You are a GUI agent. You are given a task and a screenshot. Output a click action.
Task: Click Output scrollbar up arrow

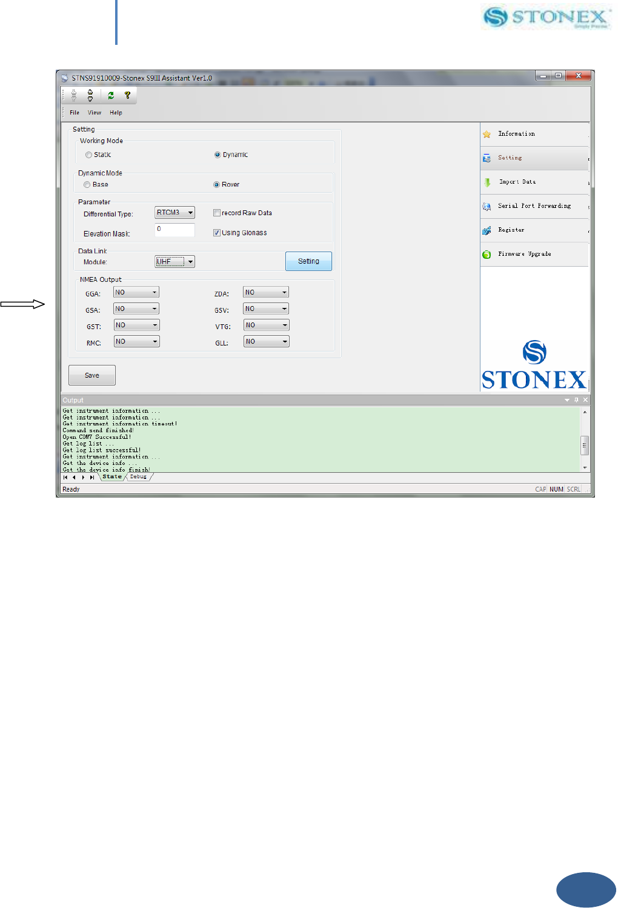point(585,412)
